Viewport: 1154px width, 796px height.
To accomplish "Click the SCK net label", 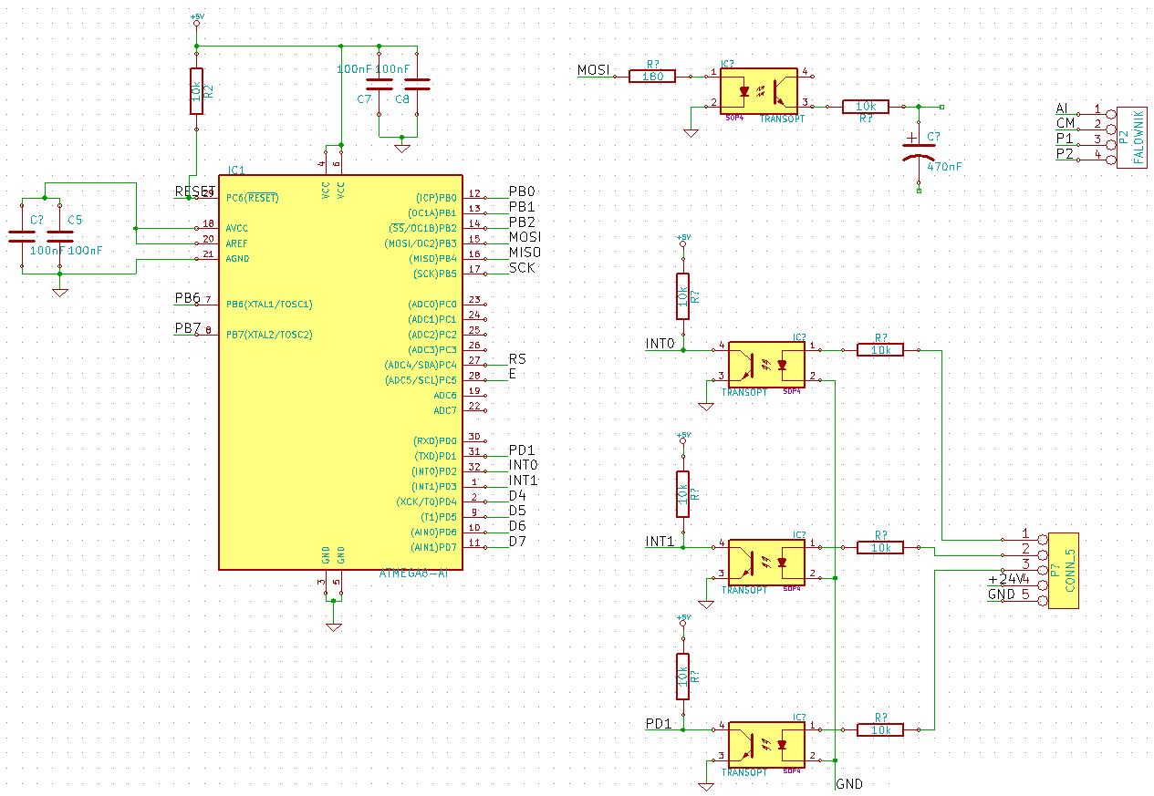I will 522,268.
